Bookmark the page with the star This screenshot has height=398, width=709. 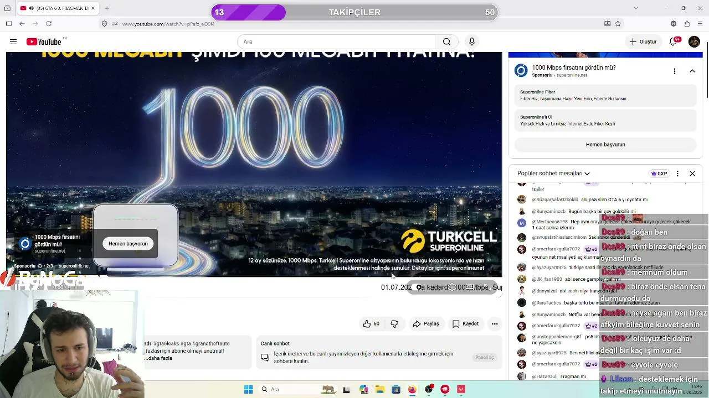618,24
